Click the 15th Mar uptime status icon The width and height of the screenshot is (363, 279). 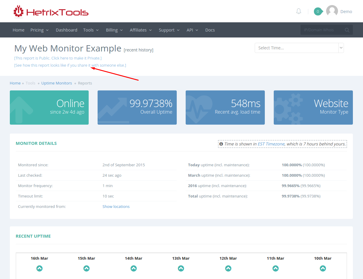87,268
